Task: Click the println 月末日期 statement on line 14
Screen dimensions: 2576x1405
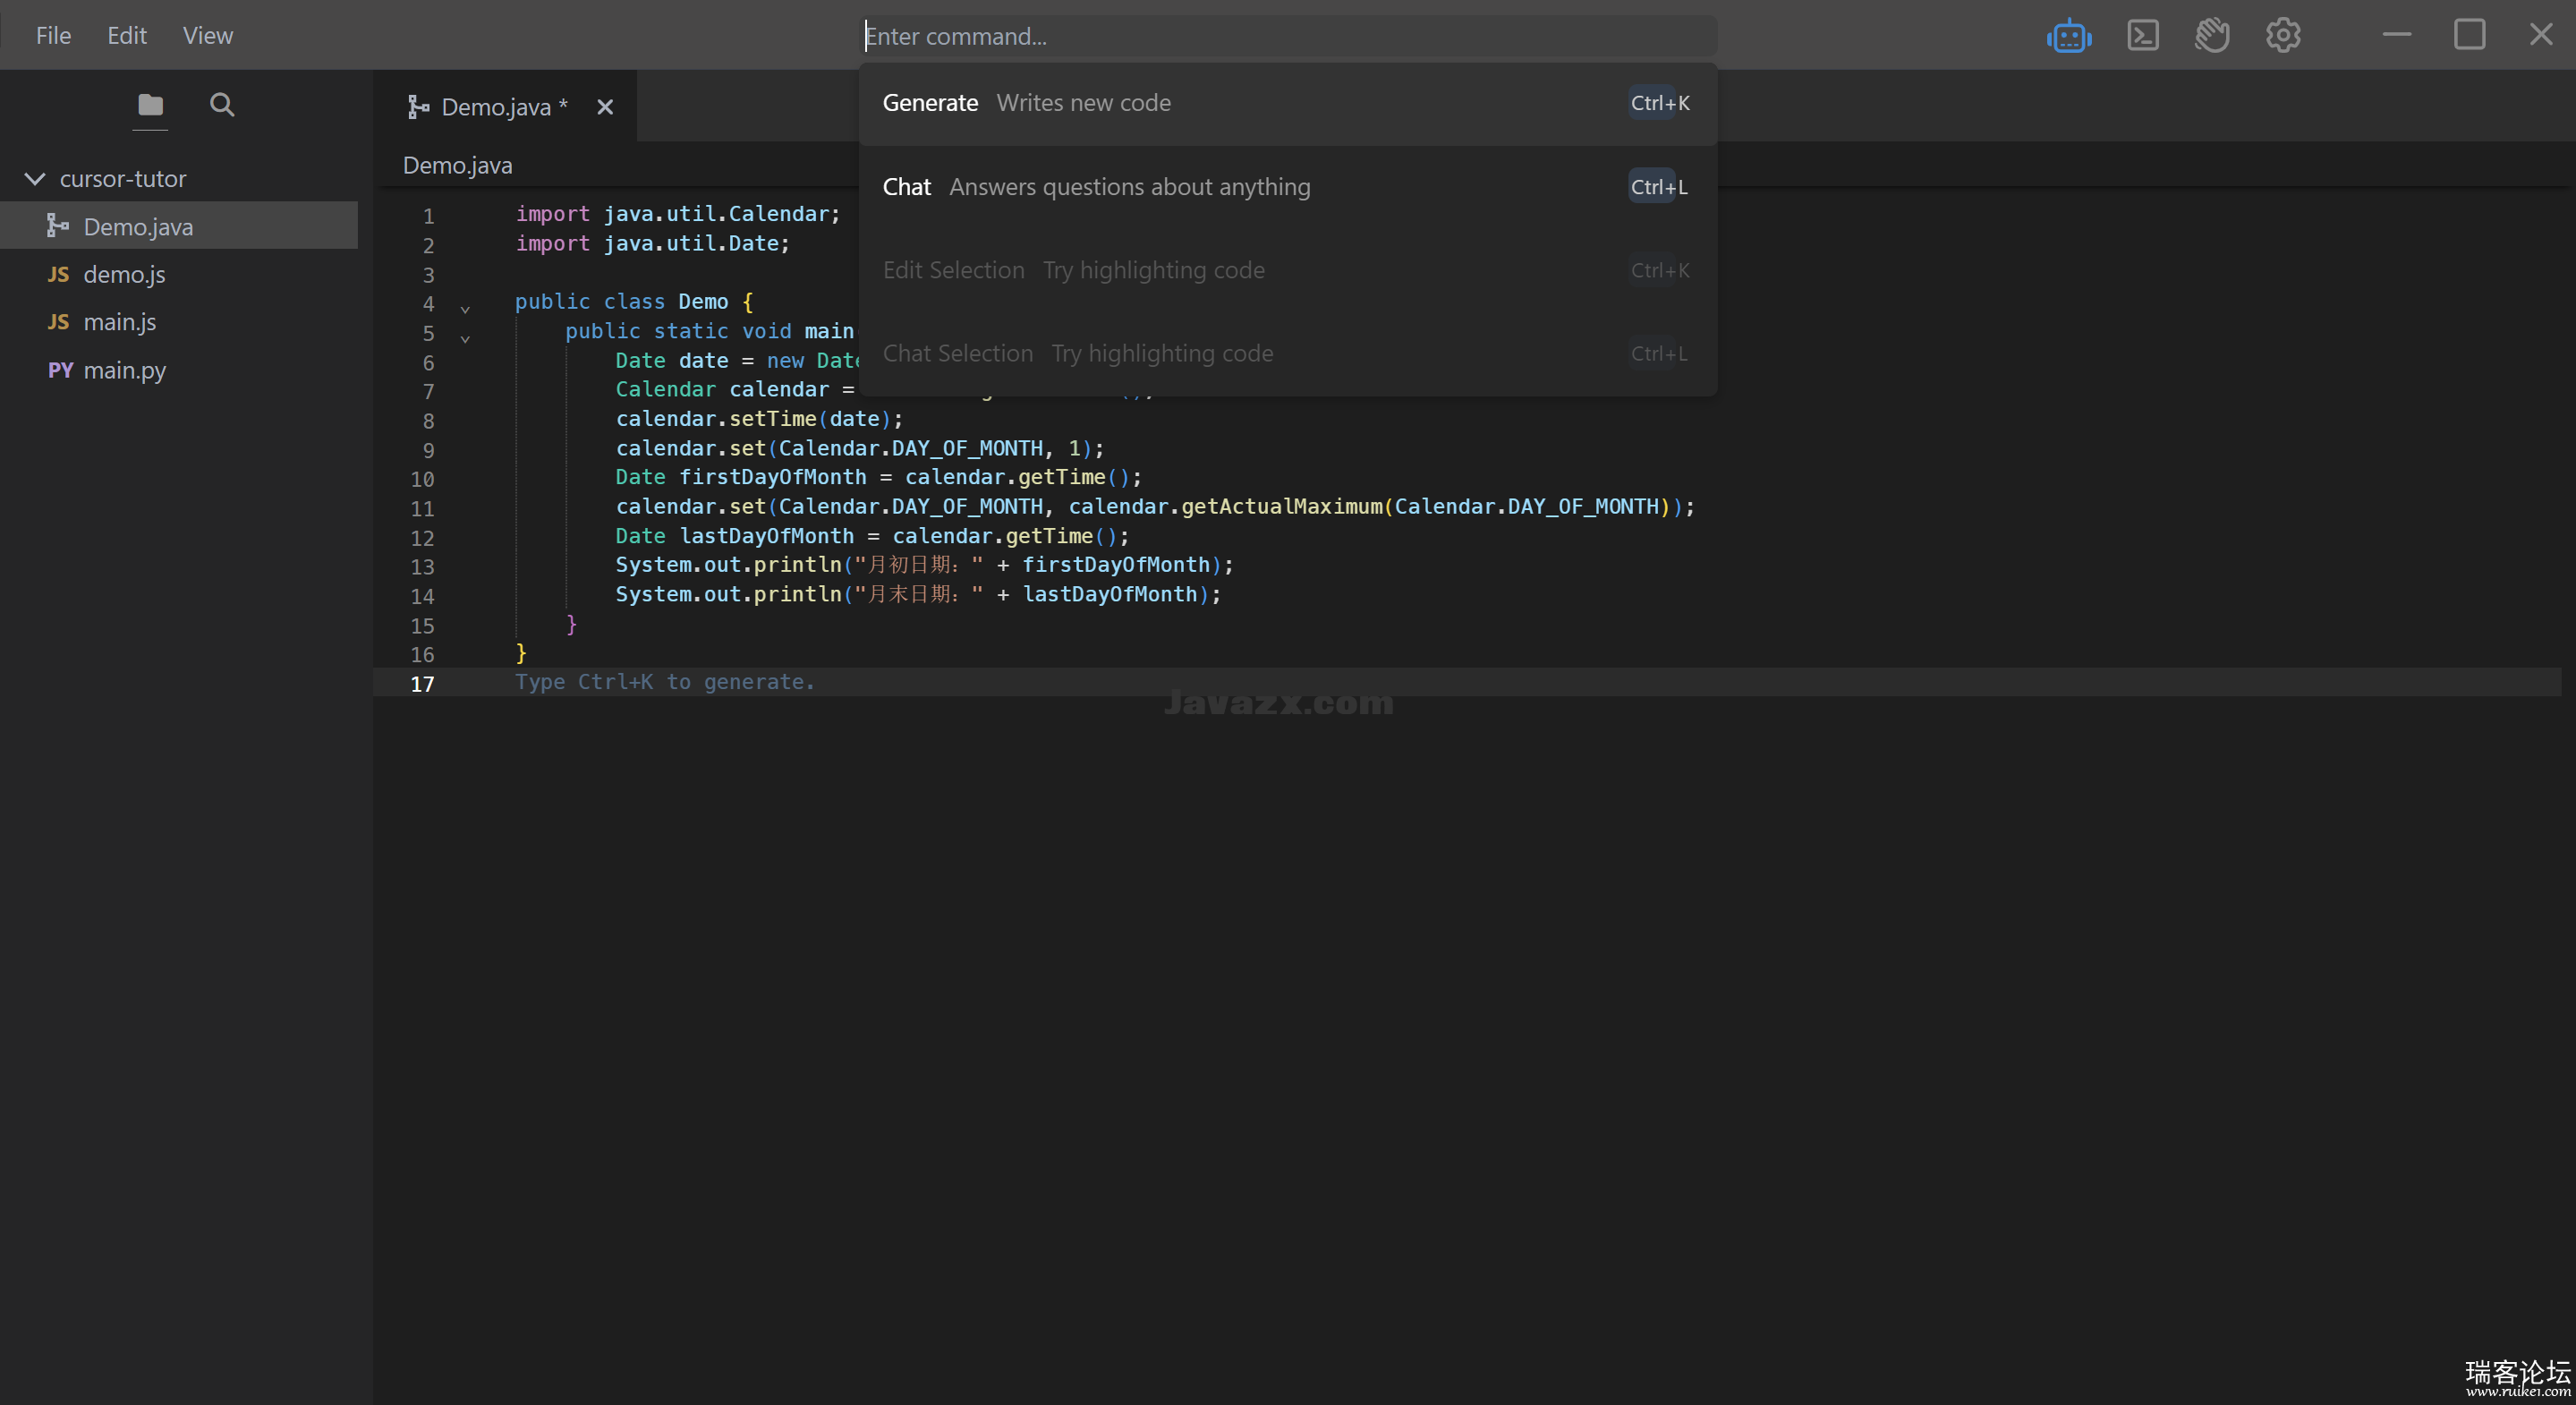Action: [918, 594]
